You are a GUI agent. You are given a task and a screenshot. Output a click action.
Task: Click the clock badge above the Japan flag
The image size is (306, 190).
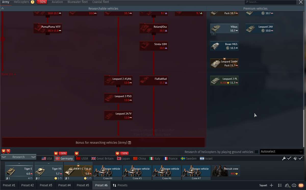pos(118,154)
